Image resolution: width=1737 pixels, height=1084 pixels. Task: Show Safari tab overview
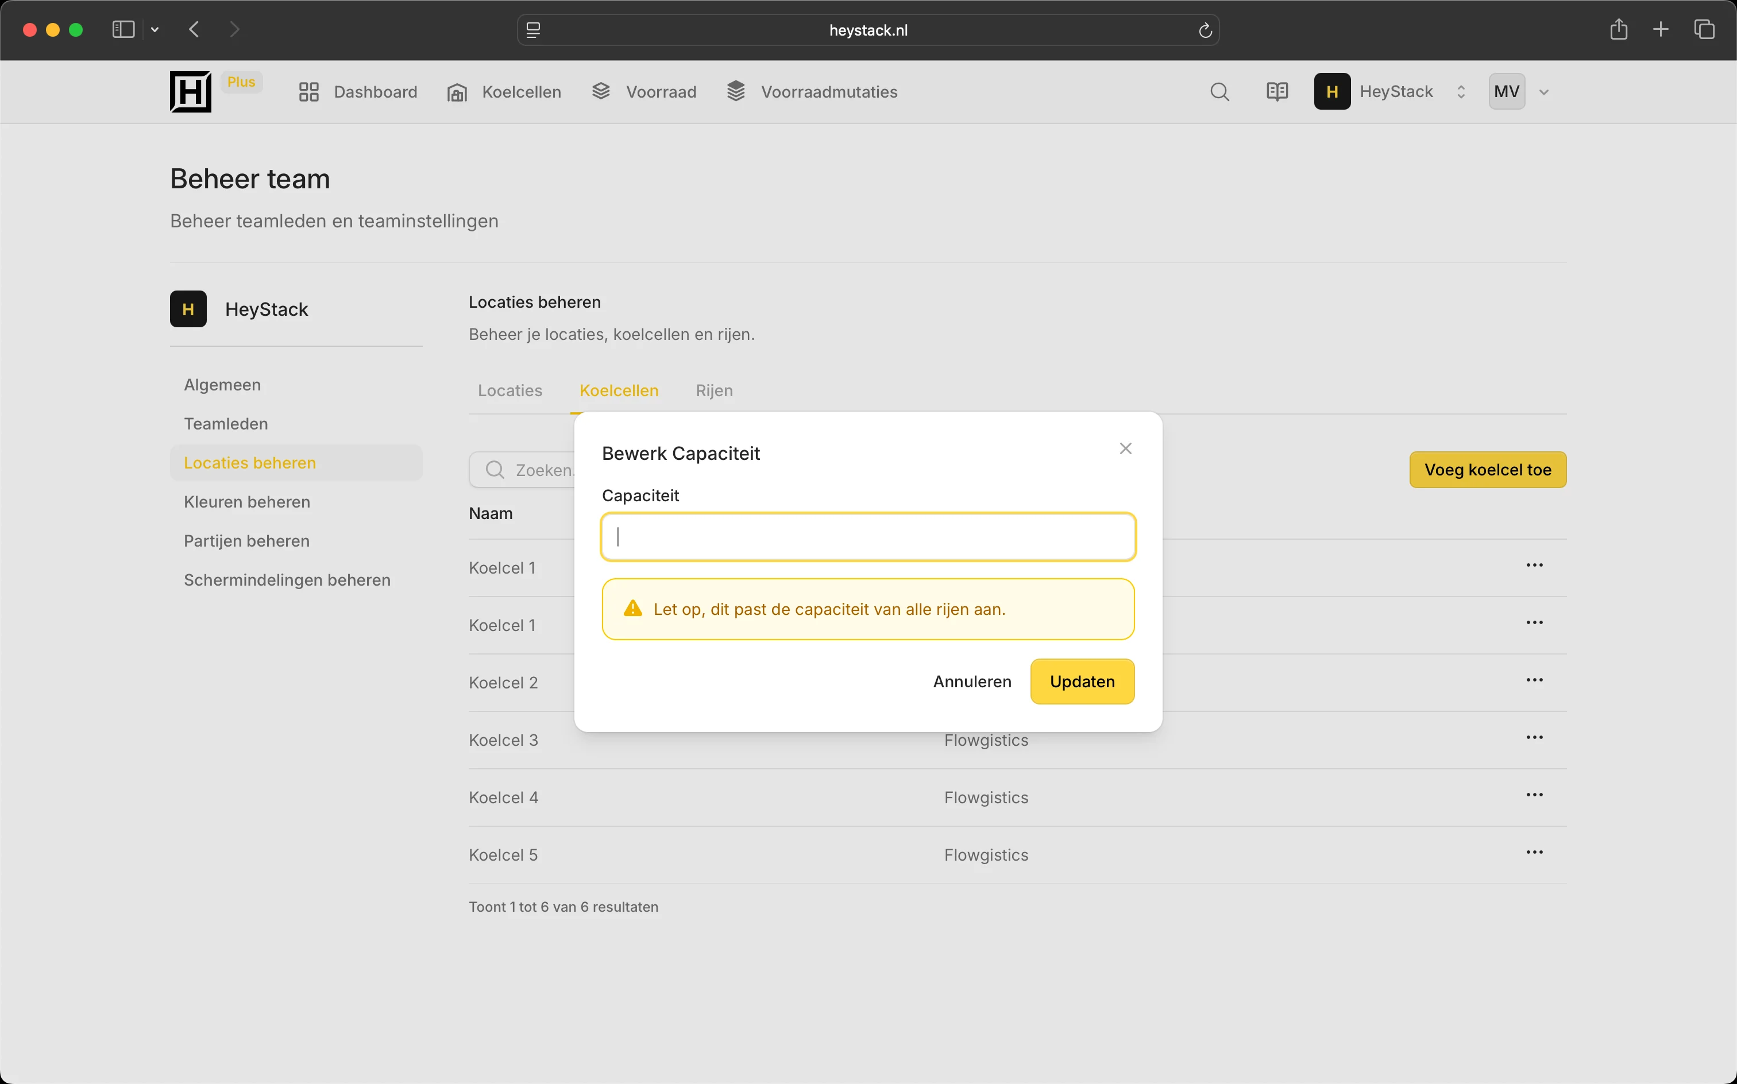click(x=1704, y=29)
